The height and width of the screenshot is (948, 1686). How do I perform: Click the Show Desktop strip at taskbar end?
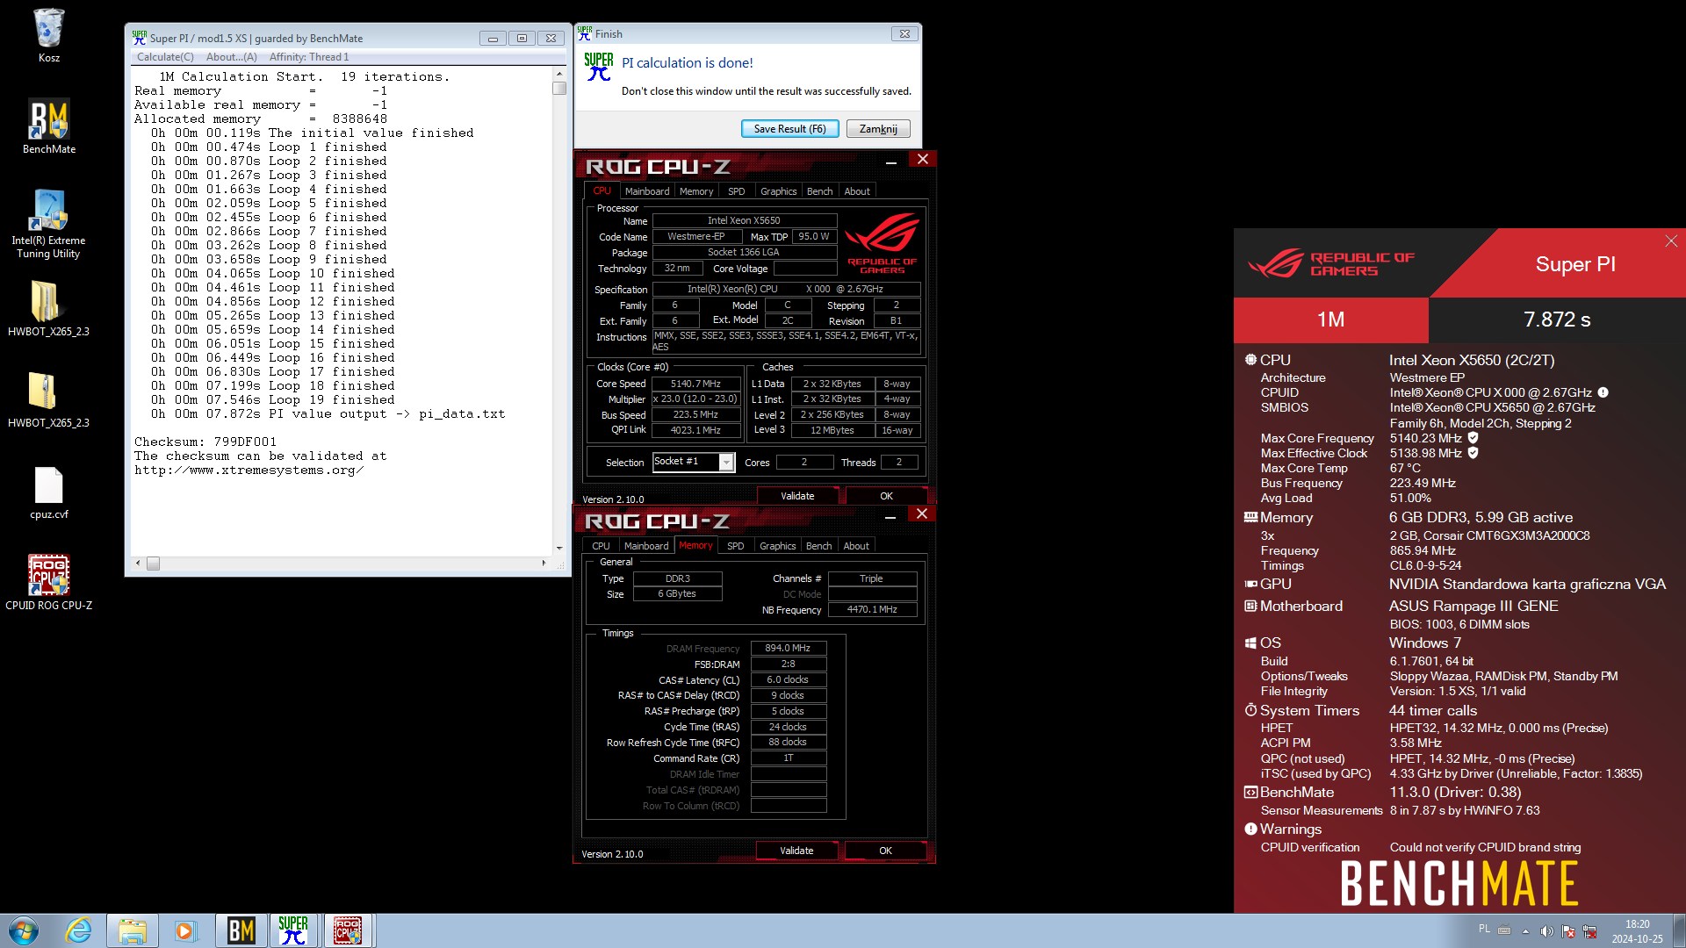(1679, 930)
